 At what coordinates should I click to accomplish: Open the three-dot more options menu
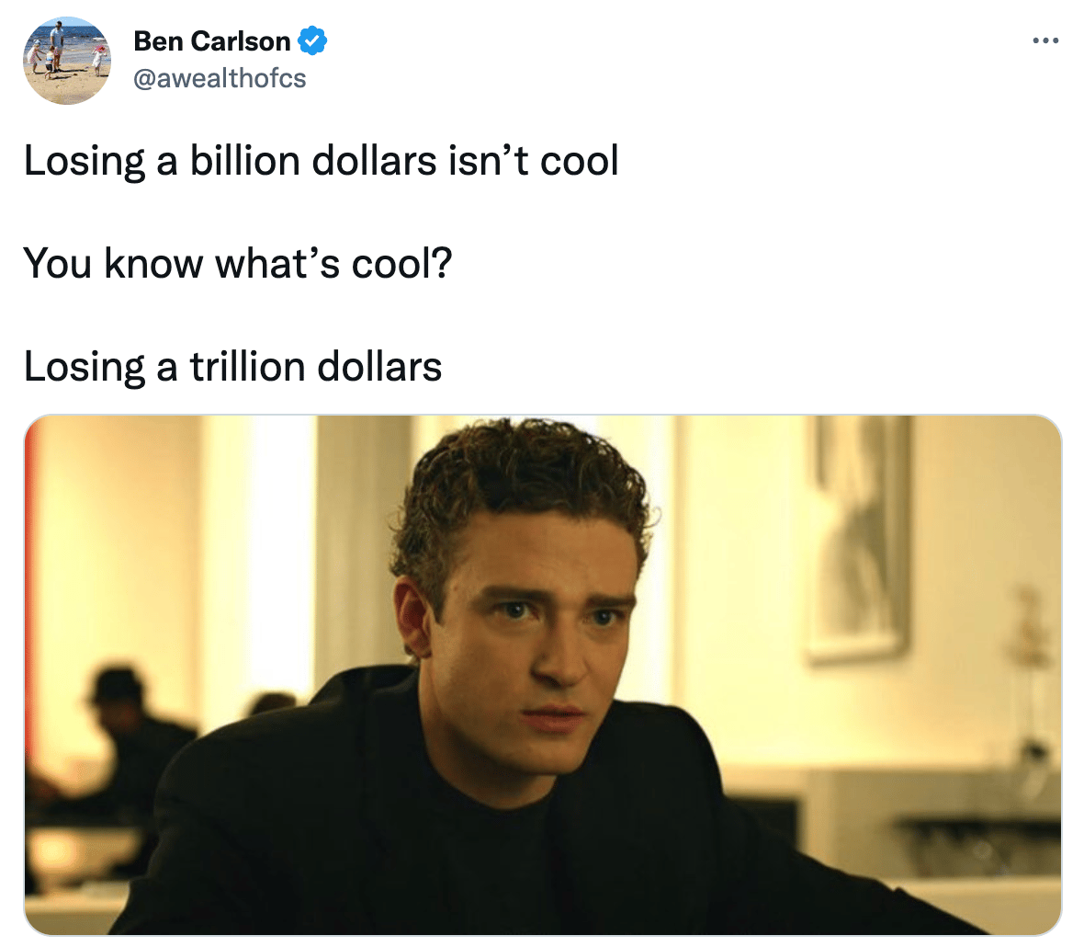[1045, 40]
